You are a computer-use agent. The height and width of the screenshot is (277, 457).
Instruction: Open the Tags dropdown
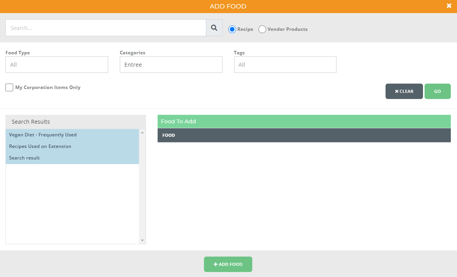point(285,64)
